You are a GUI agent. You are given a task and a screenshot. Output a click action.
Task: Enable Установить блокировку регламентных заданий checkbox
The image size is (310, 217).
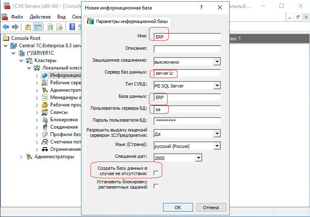coord(156,186)
